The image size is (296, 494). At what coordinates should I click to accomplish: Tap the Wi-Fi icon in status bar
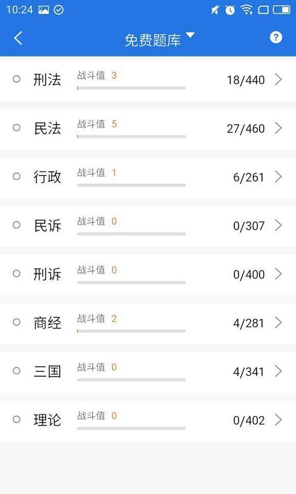click(247, 10)
